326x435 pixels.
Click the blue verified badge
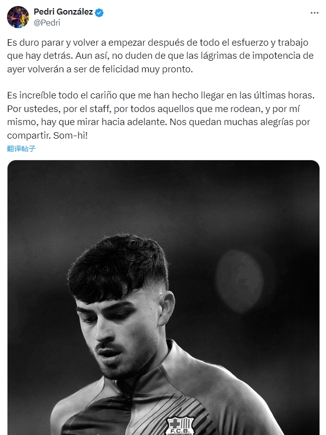pos(99,13)
